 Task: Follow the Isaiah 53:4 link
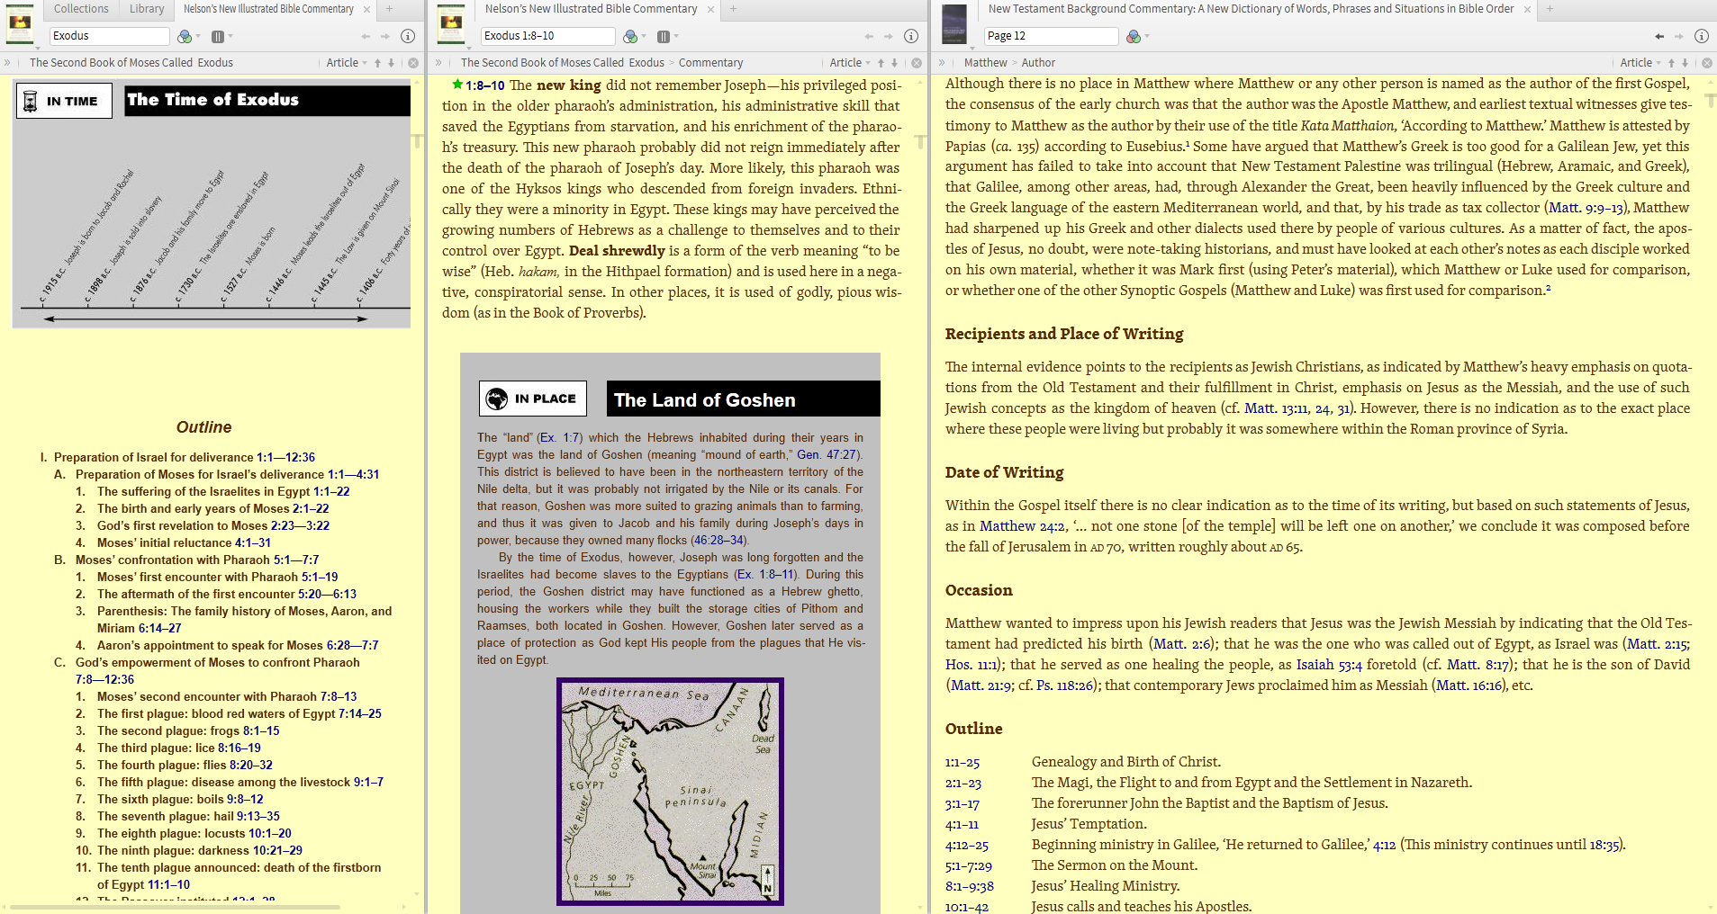pos(1329,665)
